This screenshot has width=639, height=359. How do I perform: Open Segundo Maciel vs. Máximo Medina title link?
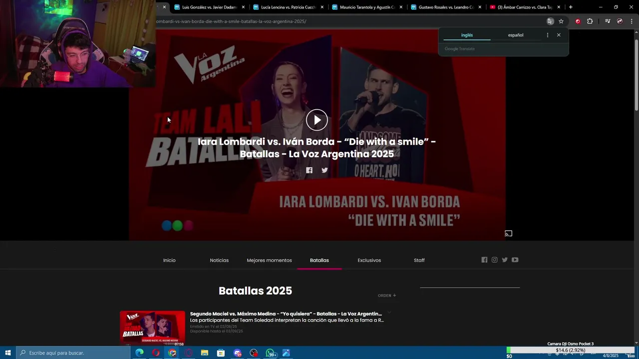286,314
